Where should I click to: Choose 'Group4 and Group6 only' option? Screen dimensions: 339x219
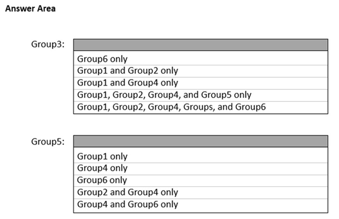pyautogui.click(x=201, y=204)
